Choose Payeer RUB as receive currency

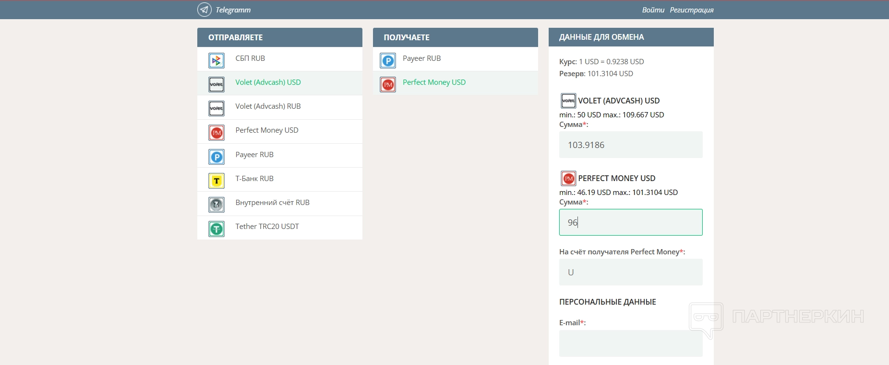click(421, 58)
